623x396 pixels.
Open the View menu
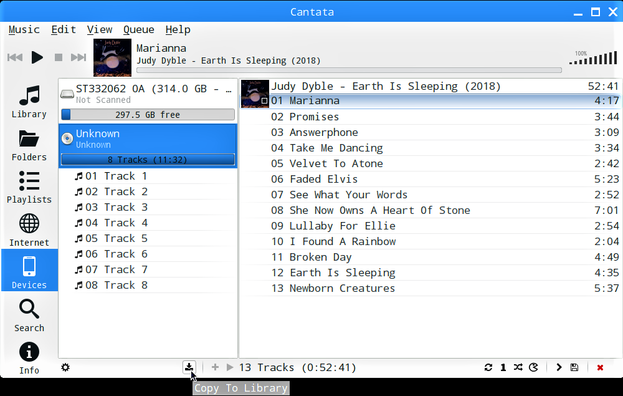pyautogui.click(x=99, y=30)
